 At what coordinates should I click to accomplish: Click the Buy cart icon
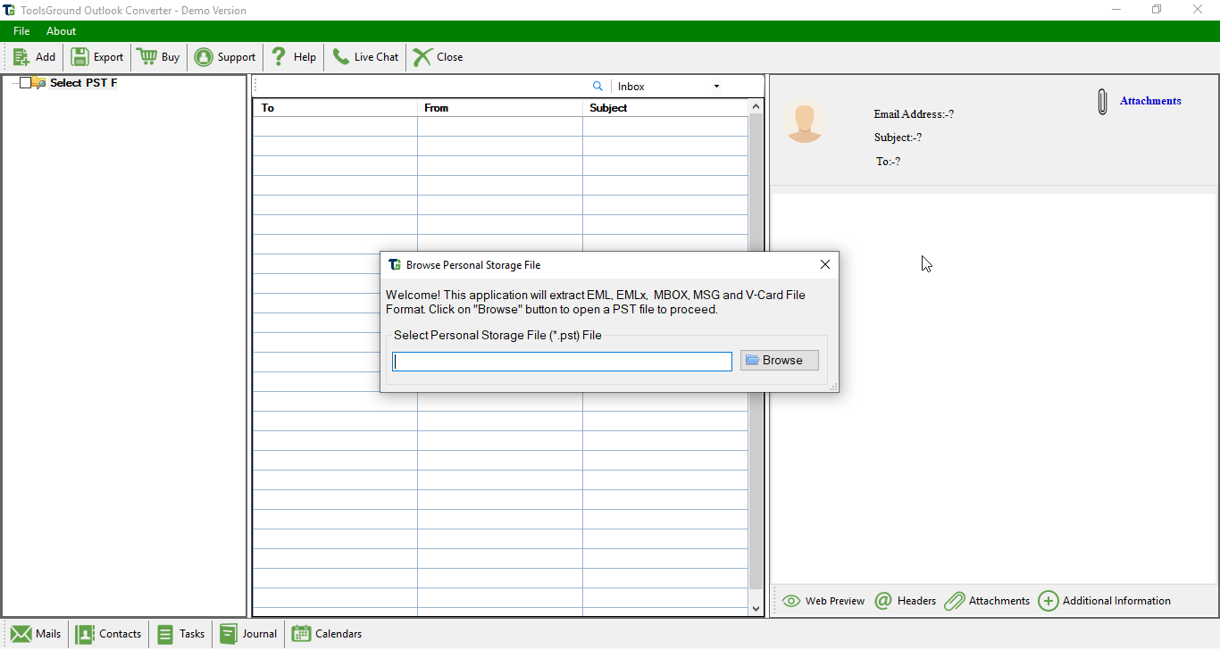coord(146,57)
